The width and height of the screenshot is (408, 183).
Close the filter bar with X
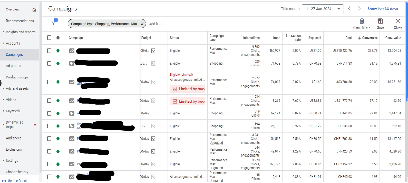pyautogui.click(x=398, y=21)
